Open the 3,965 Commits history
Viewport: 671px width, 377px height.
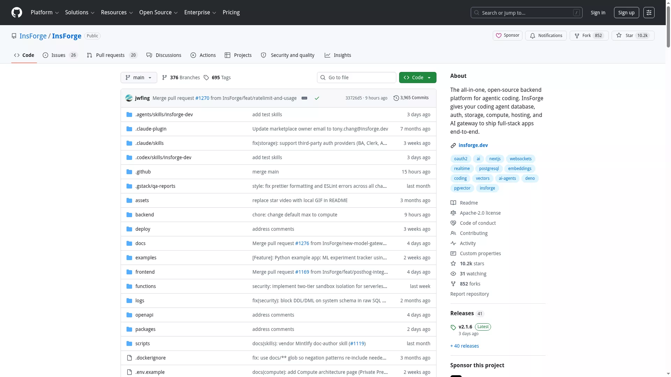[x=411, y=98]
